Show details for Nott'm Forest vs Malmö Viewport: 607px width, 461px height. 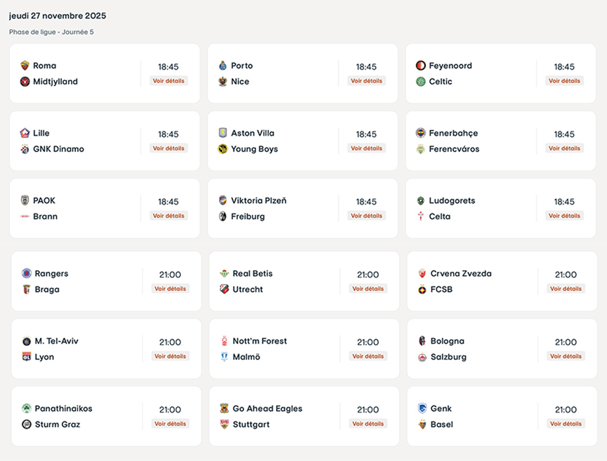(368, 356)
